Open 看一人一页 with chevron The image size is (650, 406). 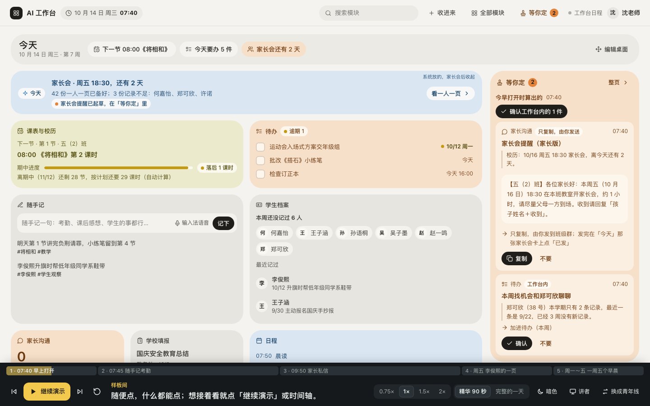pos(450,93)
